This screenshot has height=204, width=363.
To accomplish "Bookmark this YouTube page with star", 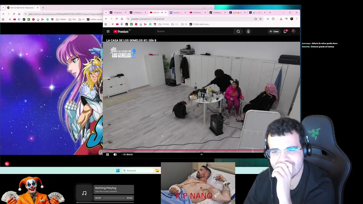I will pos(260,19).
